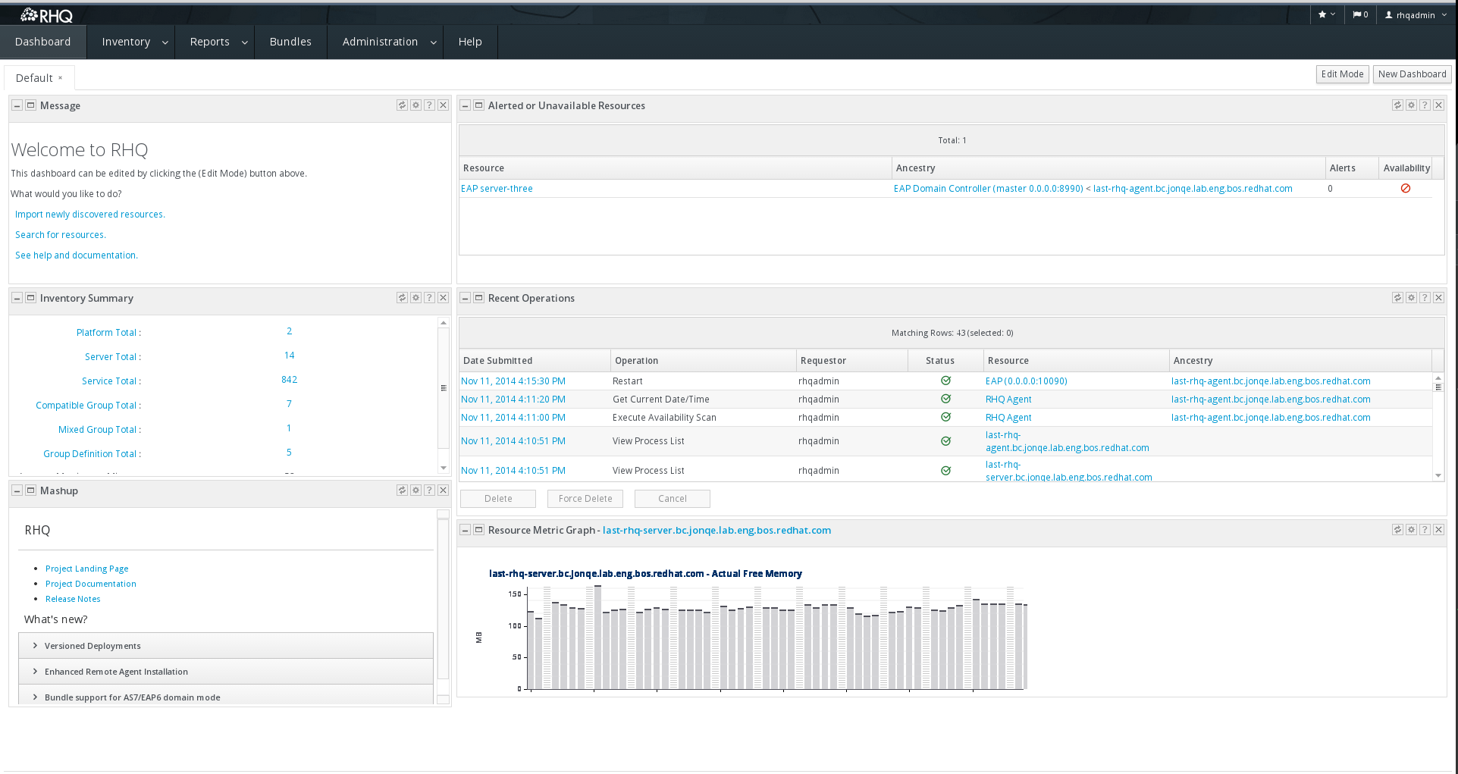Viewport: 1458px width, 774px height.
Task: Refresh the Resource Metric Graph portlet
Action: click(x=1397, y=530)
